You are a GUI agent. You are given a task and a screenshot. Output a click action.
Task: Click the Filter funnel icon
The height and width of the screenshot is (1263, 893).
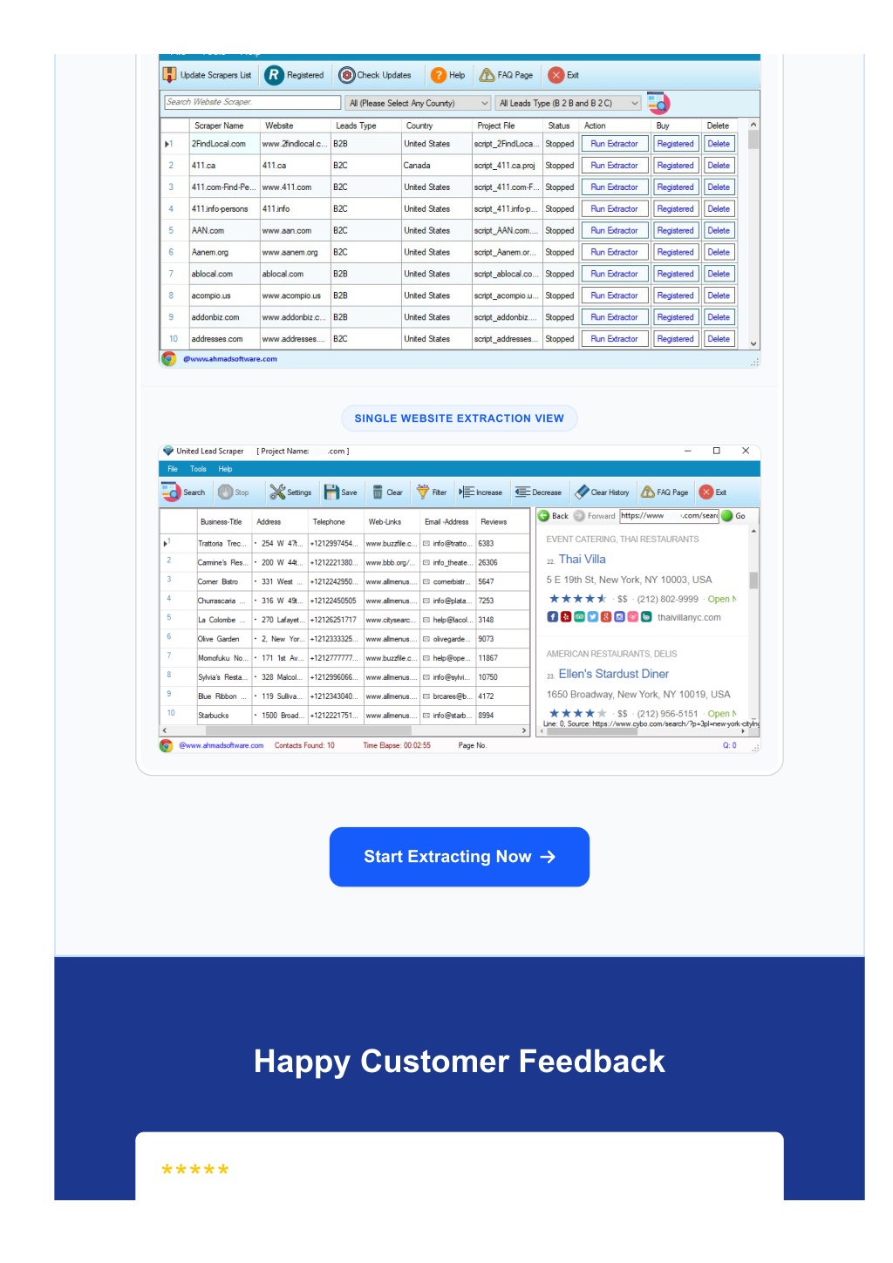pyautogui.click(x=424, y=492)
